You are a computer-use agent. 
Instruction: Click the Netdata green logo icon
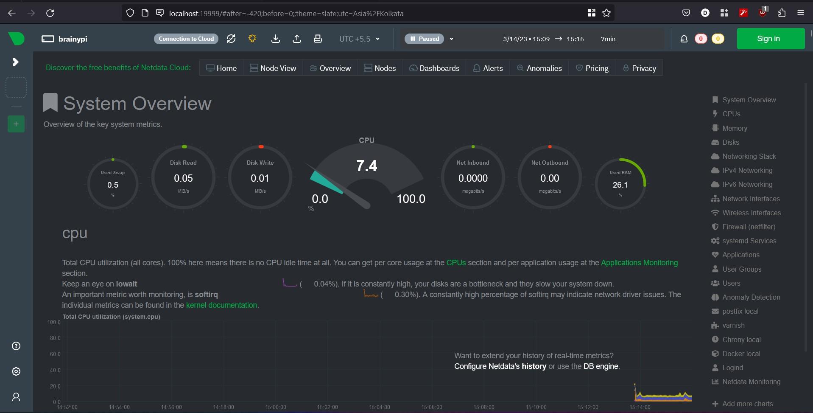tap(16, 39)
